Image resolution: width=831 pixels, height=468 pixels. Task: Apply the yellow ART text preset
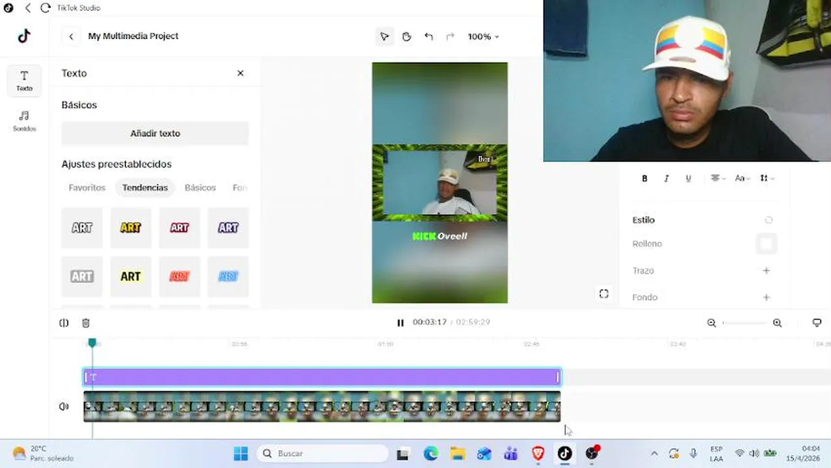[131, 227]
